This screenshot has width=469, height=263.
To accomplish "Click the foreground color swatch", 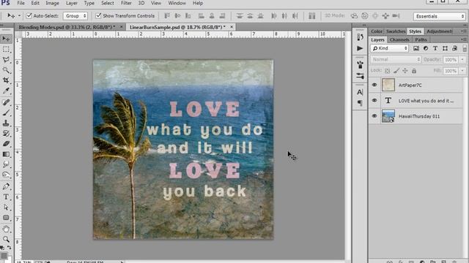I will [x=4, y=256].
